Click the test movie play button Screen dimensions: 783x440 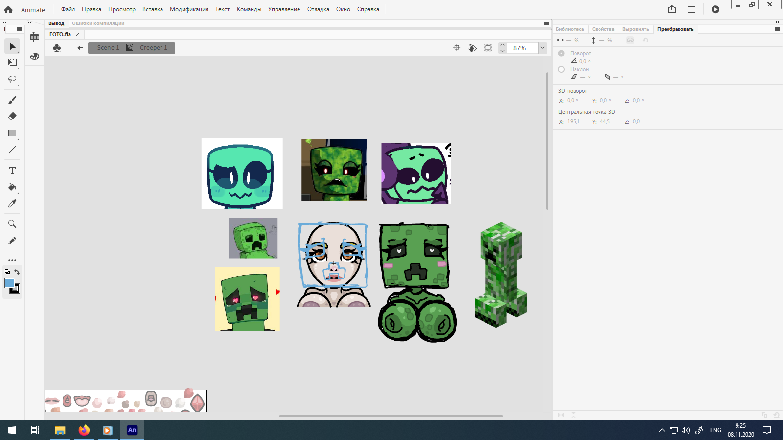715,9
